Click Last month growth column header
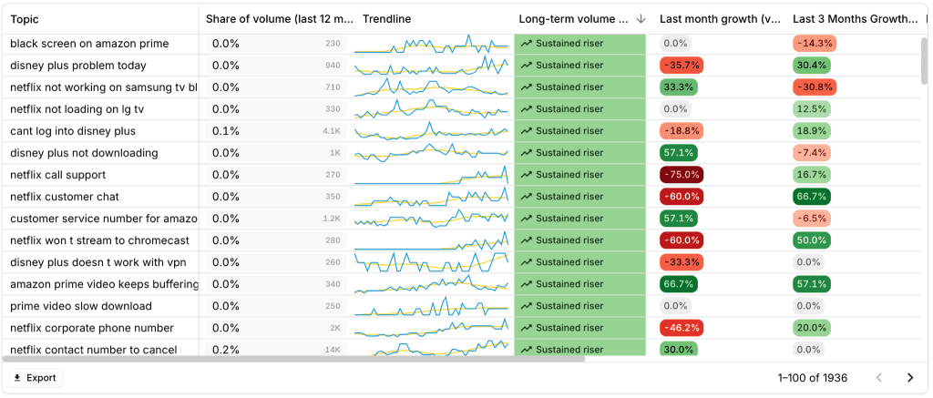Screen dimensions: 933x398 [x=720, y=19]
